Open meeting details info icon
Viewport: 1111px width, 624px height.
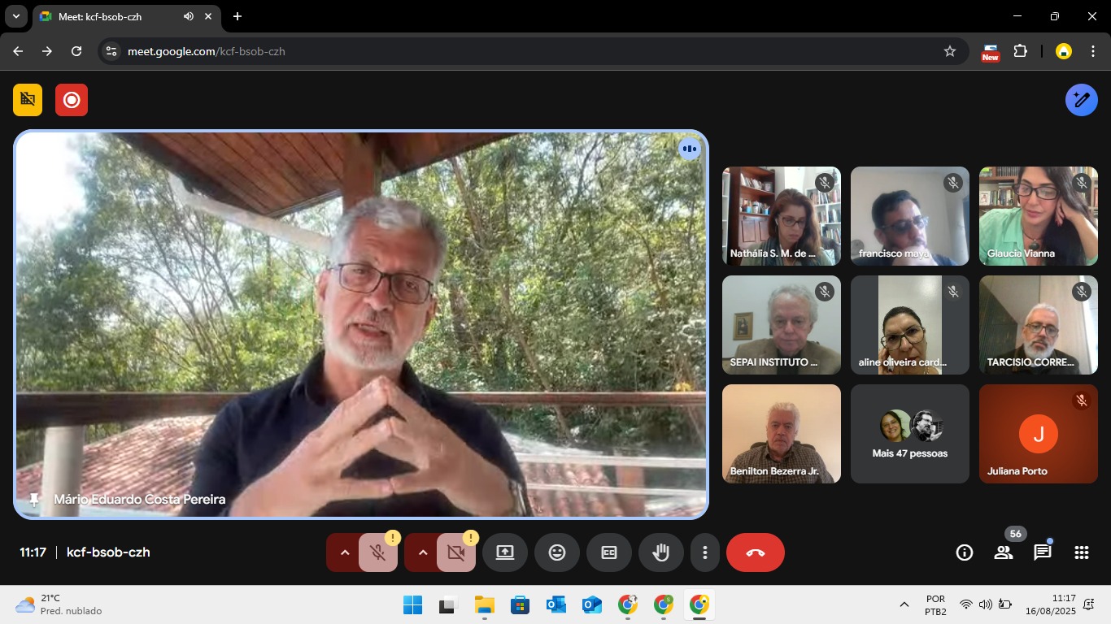click(964, 552)
